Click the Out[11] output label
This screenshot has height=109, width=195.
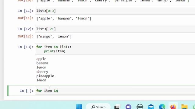pos(26,18)
